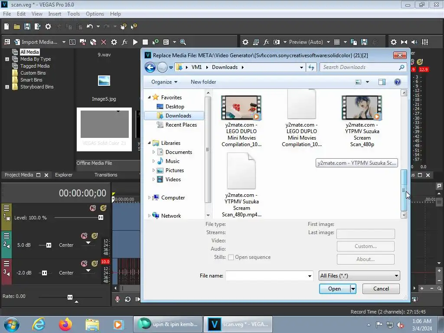Open Media FX icon in Project Media toolbar
The image size is (444, 333).
point(124,42)
